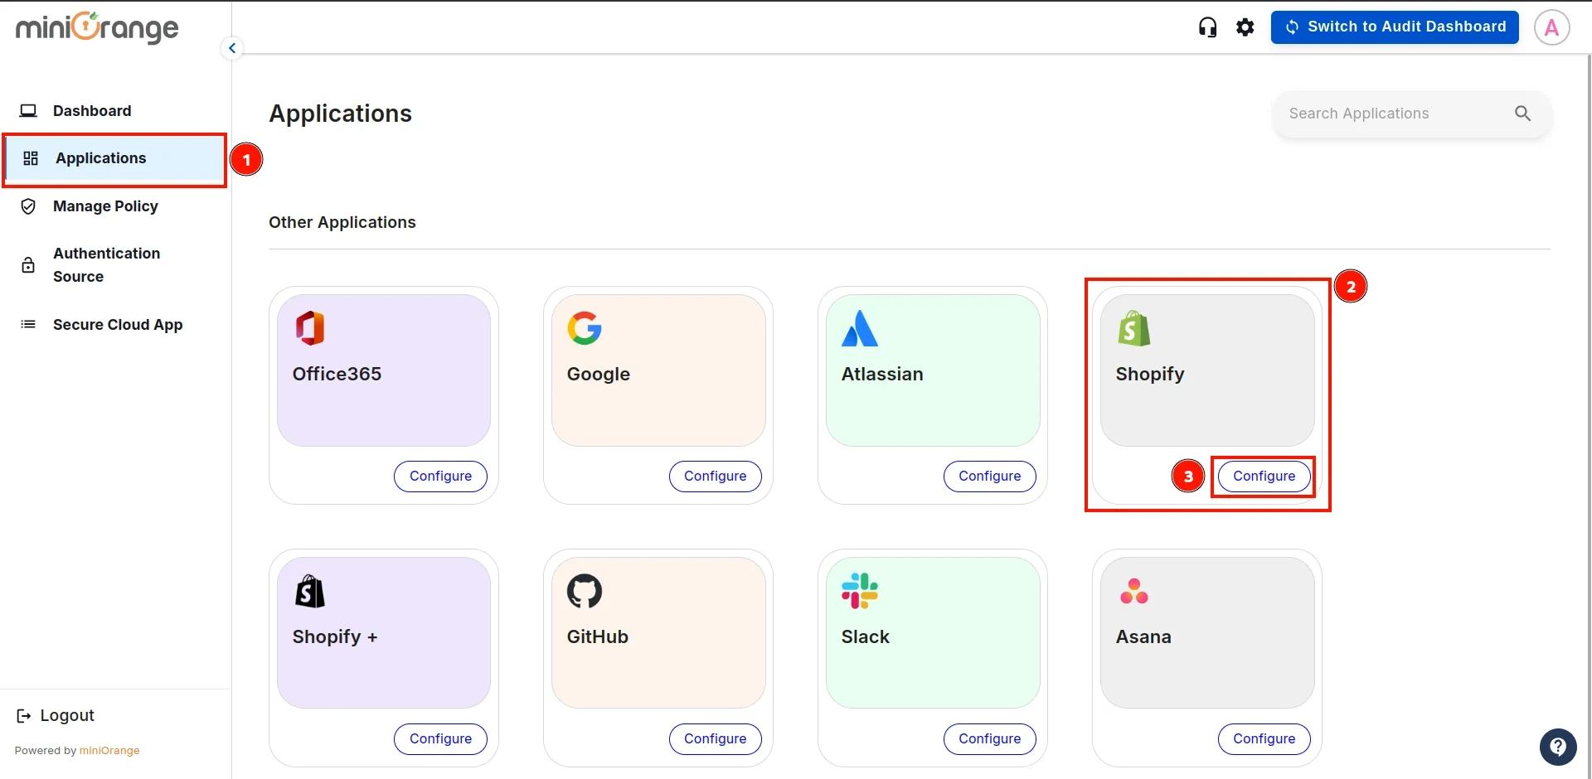Open the headset support icon
1592x779 pixels.
[x=1207, y=27]
